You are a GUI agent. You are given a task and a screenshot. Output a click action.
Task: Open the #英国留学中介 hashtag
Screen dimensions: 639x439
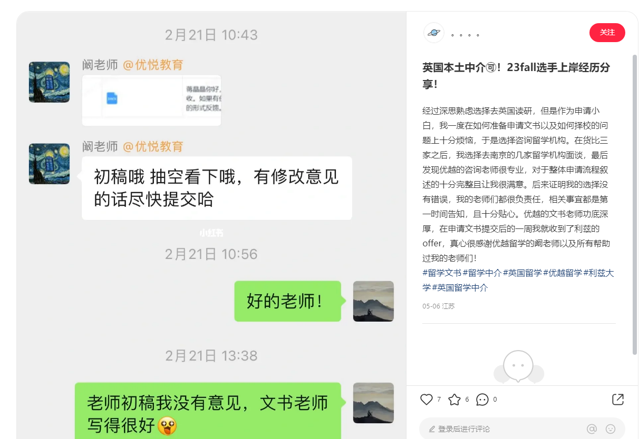coord(460,287)
